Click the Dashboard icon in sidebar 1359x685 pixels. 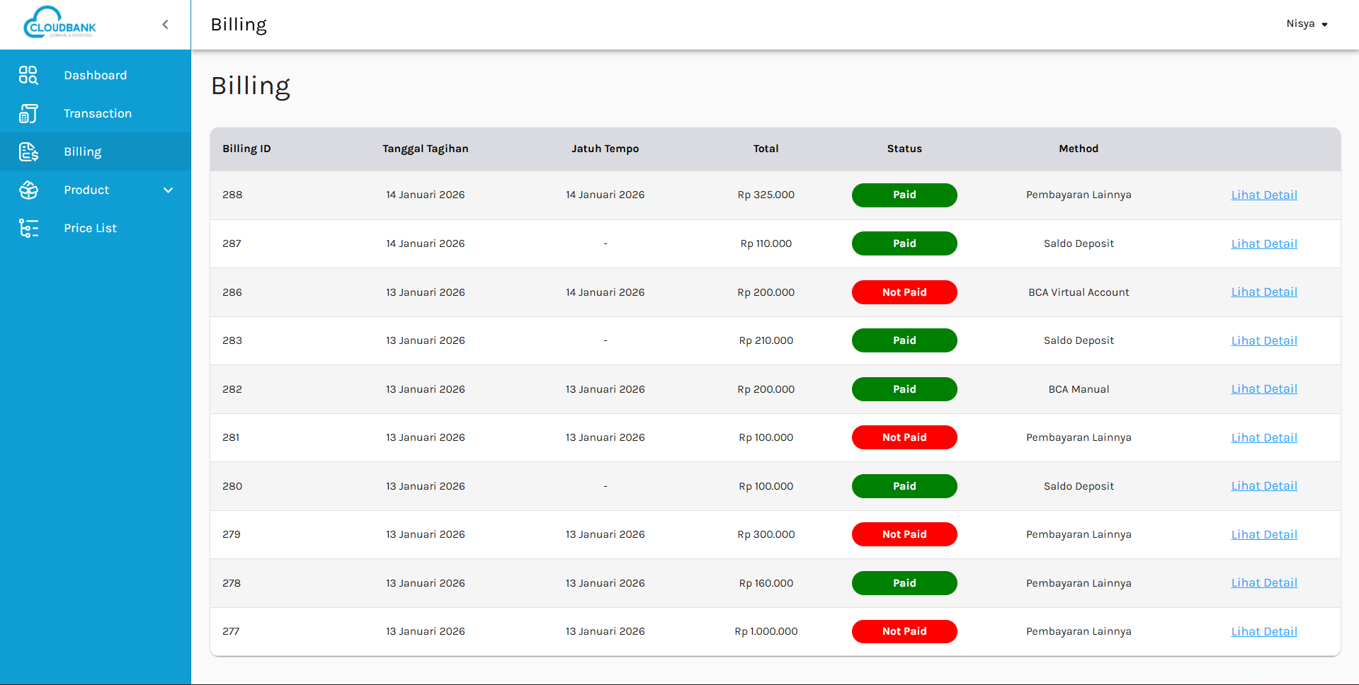pos(28,75)
